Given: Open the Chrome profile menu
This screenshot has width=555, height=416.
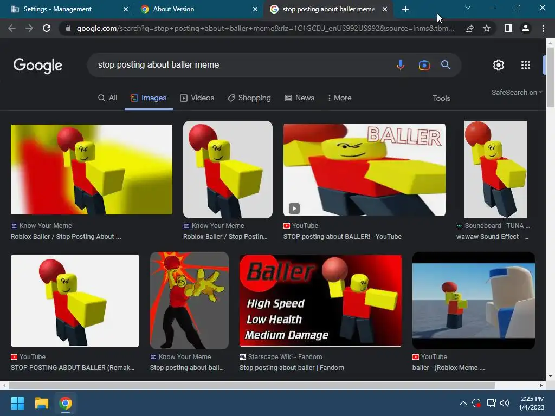Looking at the screenshot, I should coord(526,28).
